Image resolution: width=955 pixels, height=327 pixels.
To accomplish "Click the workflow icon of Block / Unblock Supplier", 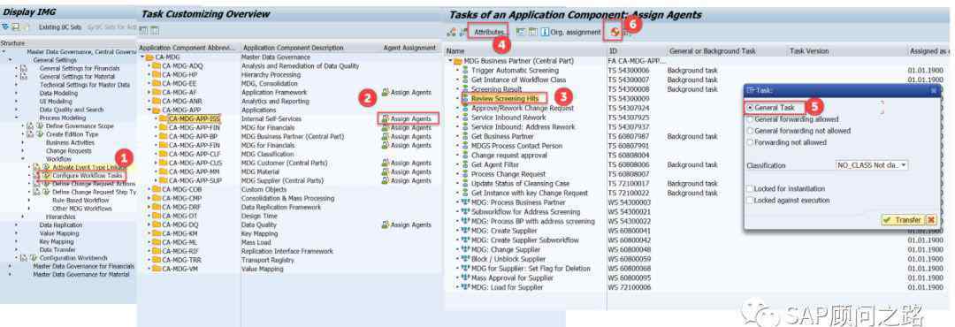I will (465, 259).
